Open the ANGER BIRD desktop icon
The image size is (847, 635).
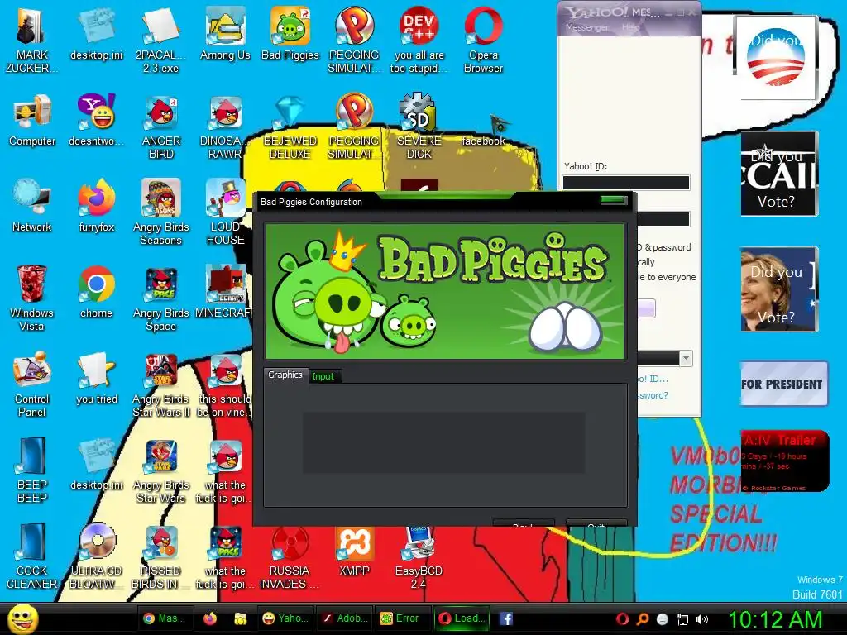point(161,127)
